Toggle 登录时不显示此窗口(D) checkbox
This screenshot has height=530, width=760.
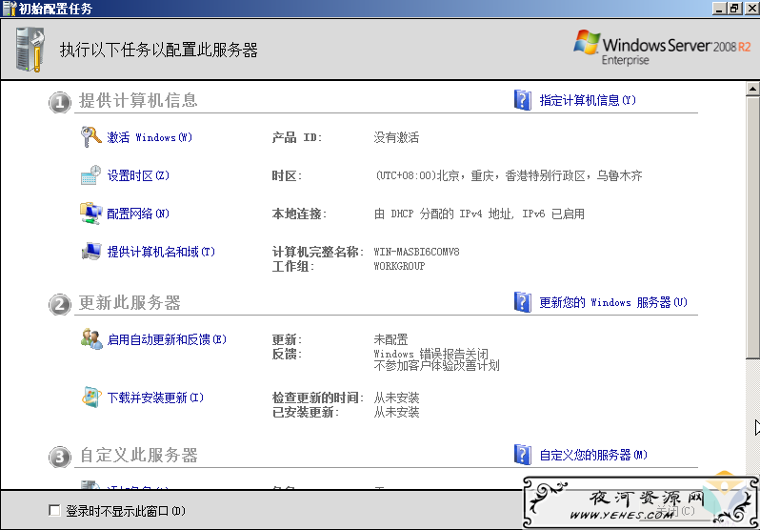[x=54, y=510]
